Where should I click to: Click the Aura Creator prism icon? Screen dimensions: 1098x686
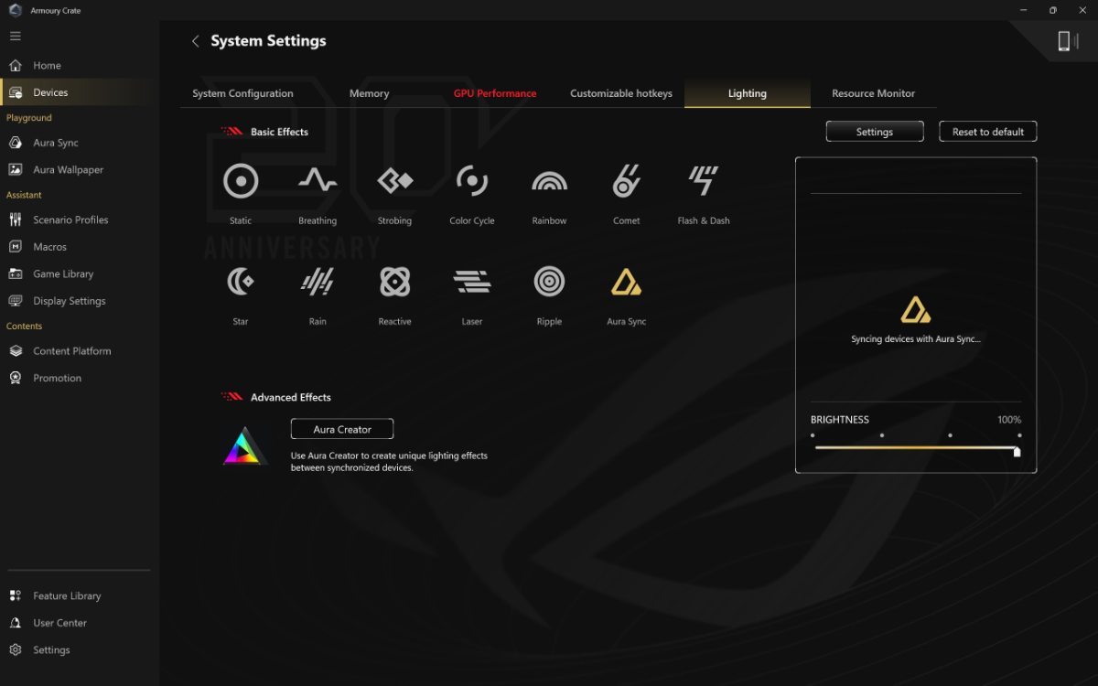244,447
